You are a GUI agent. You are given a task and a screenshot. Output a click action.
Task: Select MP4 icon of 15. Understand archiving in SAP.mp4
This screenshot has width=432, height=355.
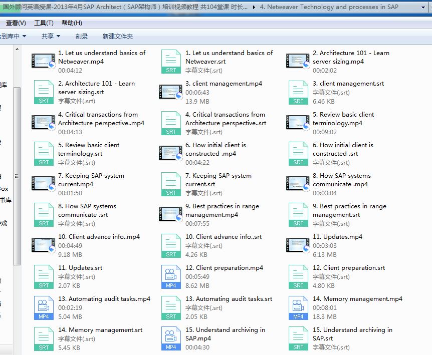pyautogui.click(x=171, y=338)
